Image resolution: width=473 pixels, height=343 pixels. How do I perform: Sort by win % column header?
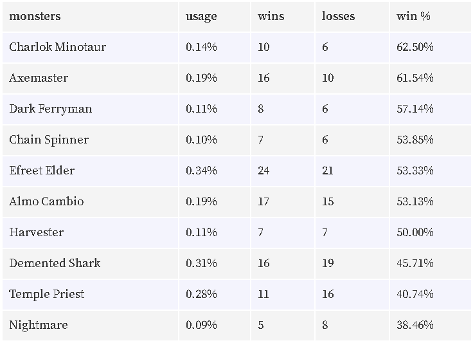(x=413, y=16)
